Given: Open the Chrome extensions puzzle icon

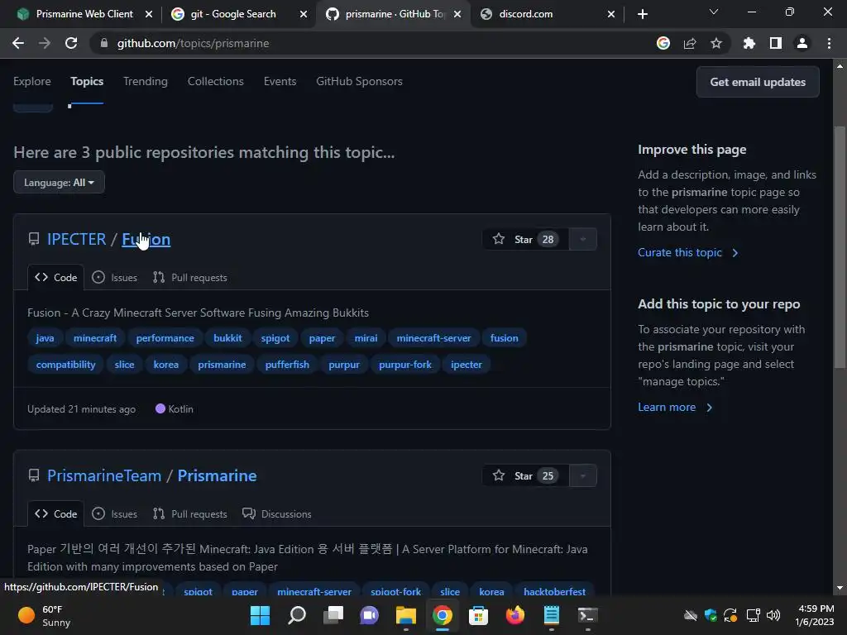Looking at the screenshot, I should pos(749,43).
